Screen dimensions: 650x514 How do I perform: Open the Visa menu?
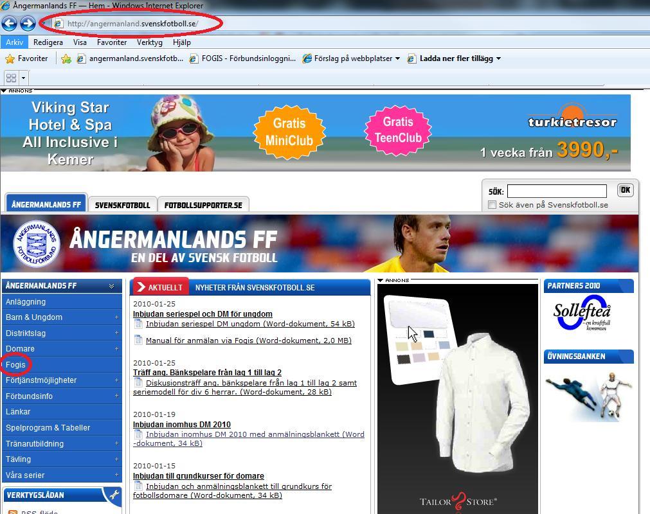coord(80,42)
